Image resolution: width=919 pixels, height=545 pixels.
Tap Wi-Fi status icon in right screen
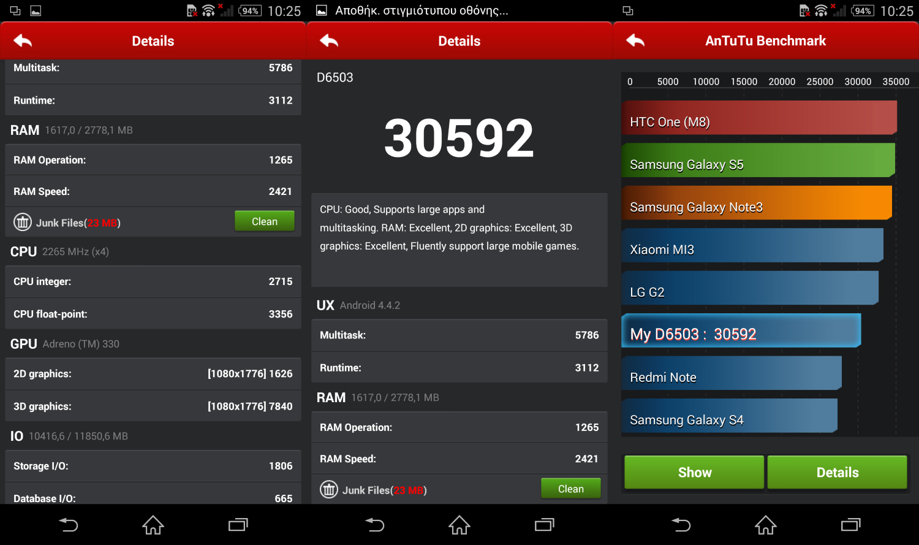tap(821, 10)
